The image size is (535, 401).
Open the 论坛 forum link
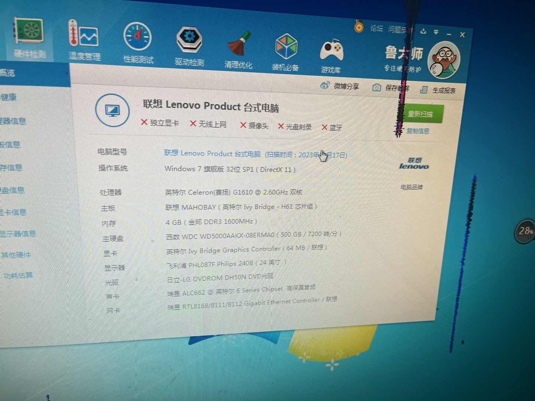tap(376, 28)
